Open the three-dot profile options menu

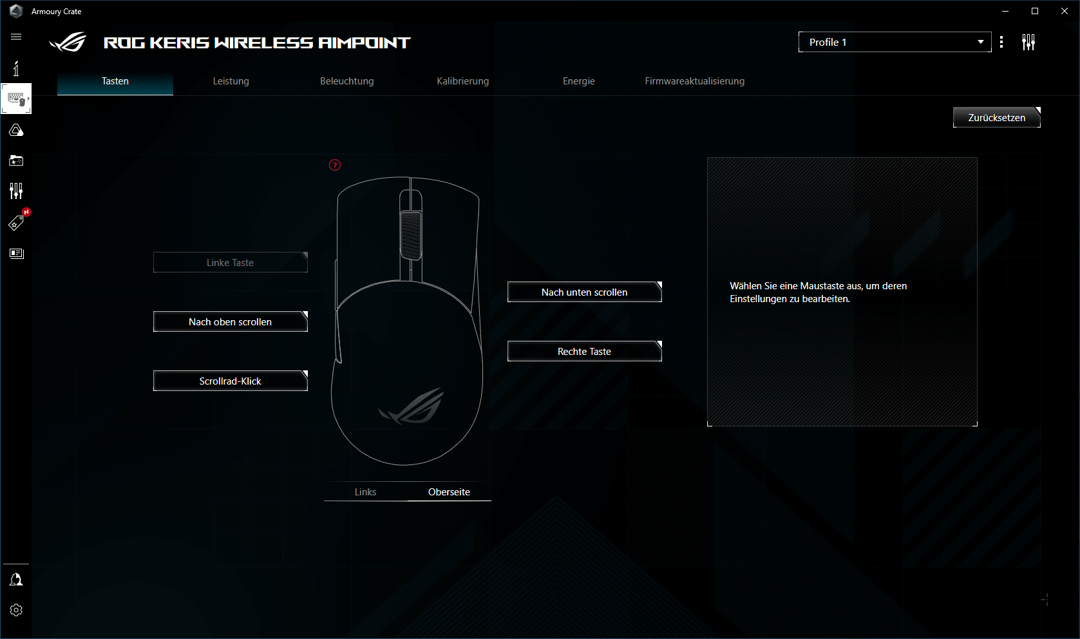(x=1001, y=42)
